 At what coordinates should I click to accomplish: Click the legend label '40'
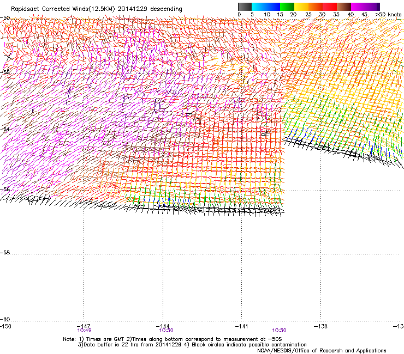350,15
